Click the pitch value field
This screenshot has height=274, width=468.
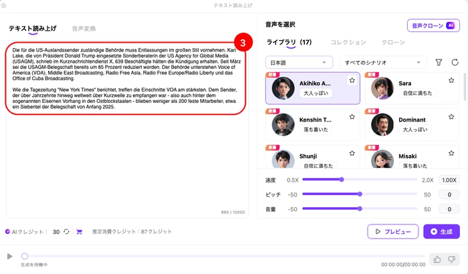tap(449, 194)
